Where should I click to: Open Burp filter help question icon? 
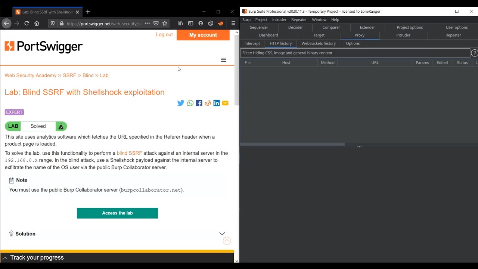coord(474,53)
